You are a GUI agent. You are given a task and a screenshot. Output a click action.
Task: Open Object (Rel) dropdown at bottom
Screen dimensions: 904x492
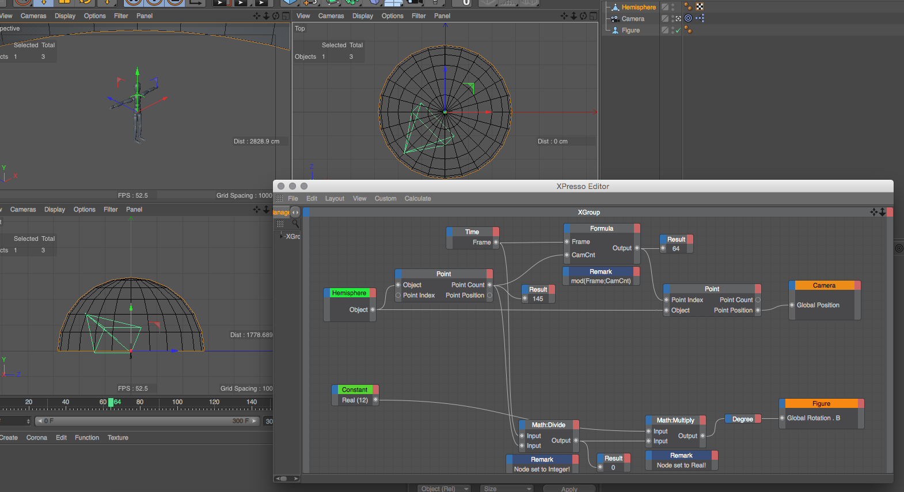coord(443,489)
